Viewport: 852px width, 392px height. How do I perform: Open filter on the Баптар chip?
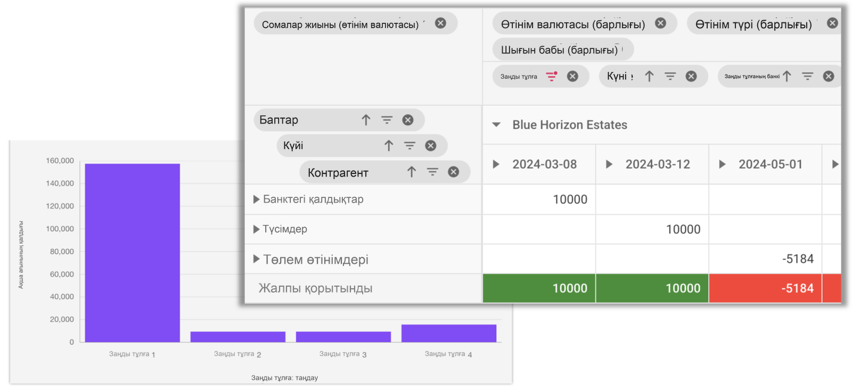[387, 120]
